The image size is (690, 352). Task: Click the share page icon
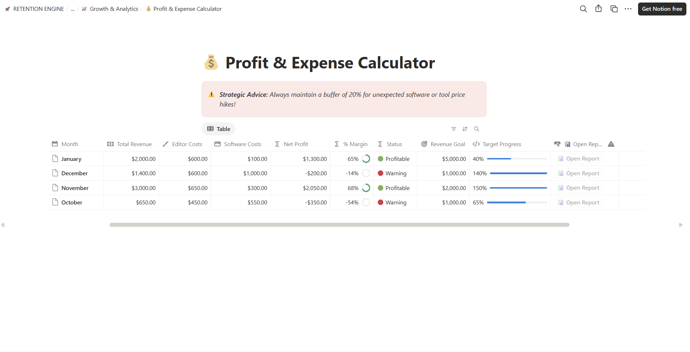tap(599, 9)
